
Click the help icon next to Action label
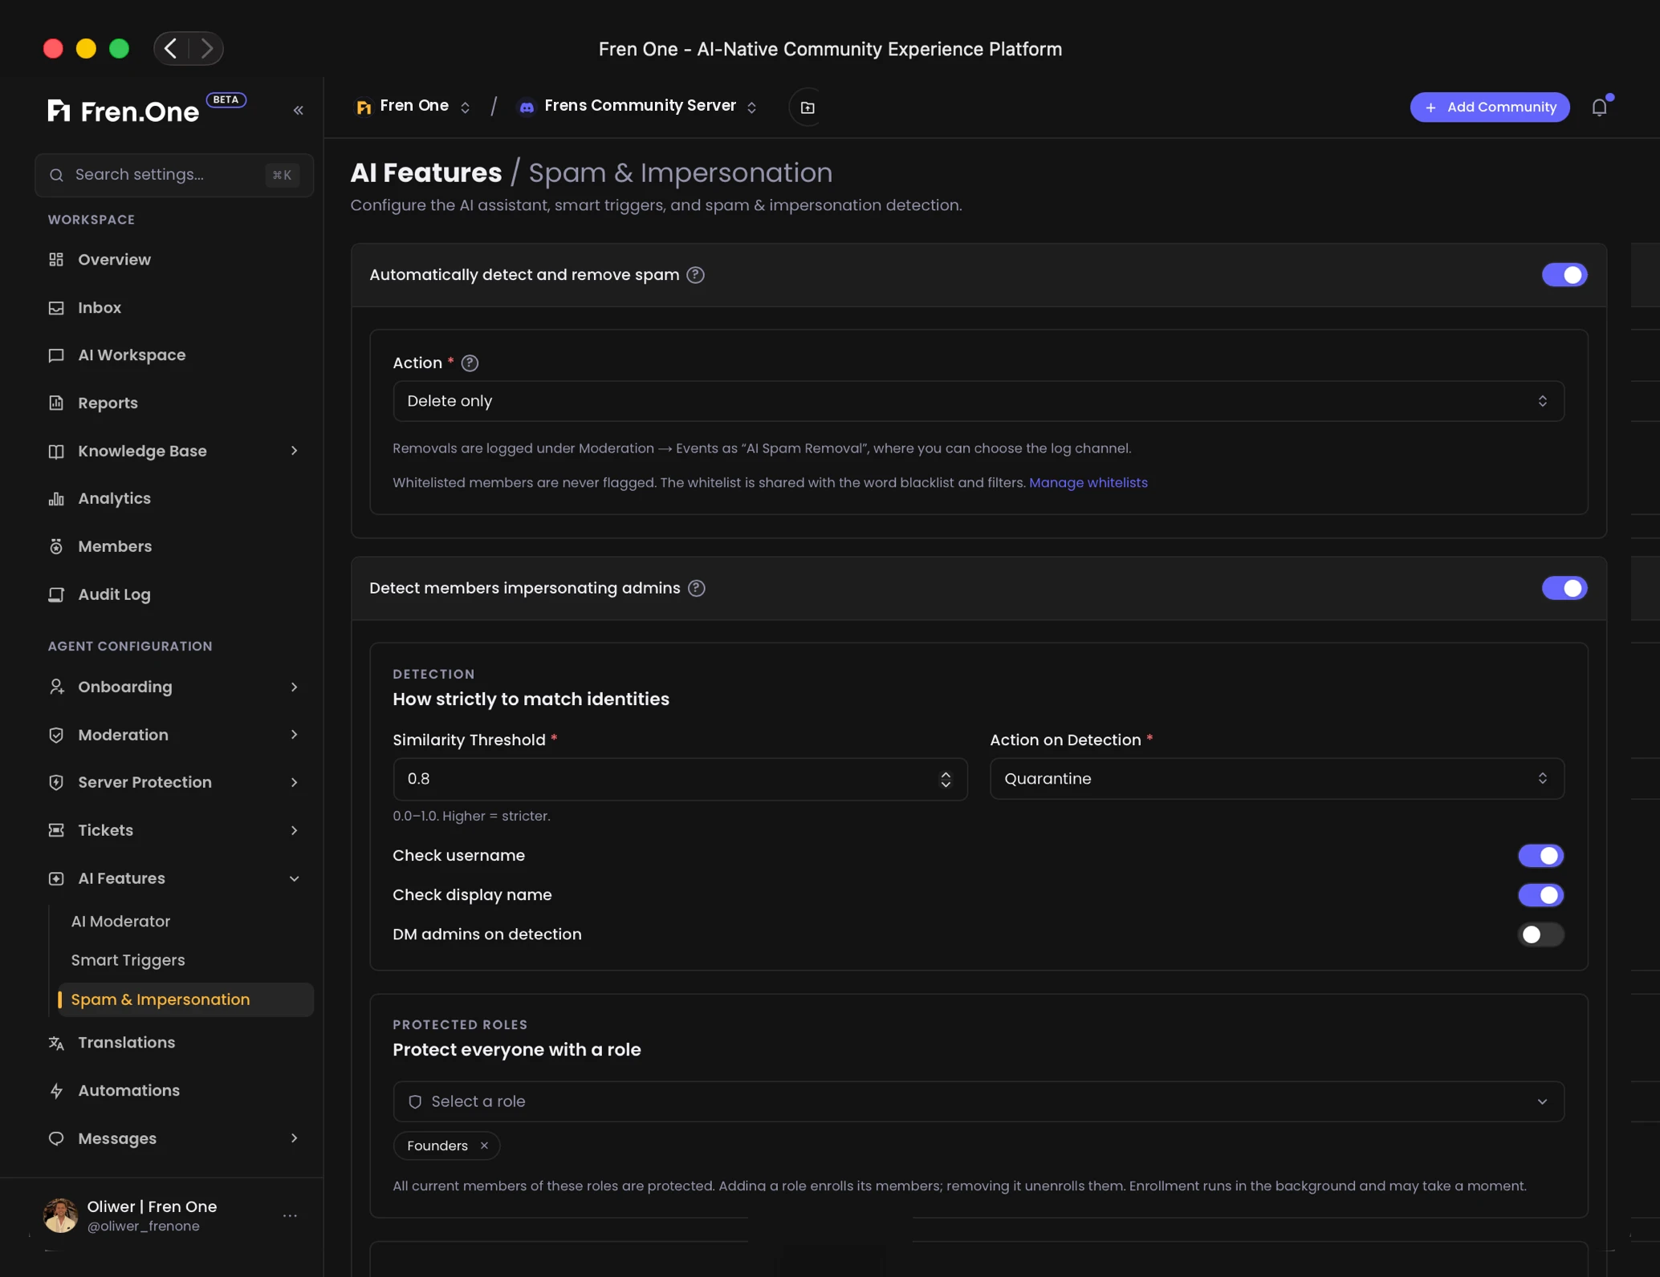pyautogui.click(x=470, y=363)
